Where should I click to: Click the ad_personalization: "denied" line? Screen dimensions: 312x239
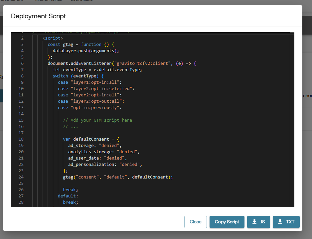tap(105, 165)
